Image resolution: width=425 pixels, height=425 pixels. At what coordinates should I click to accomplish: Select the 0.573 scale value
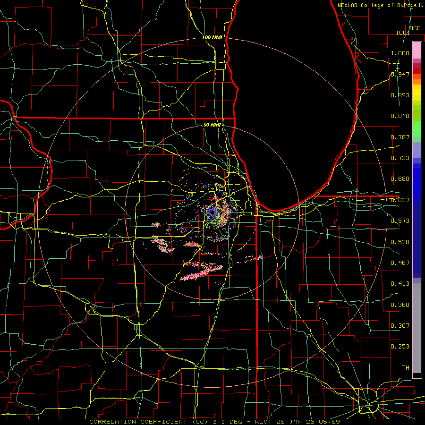400,221
